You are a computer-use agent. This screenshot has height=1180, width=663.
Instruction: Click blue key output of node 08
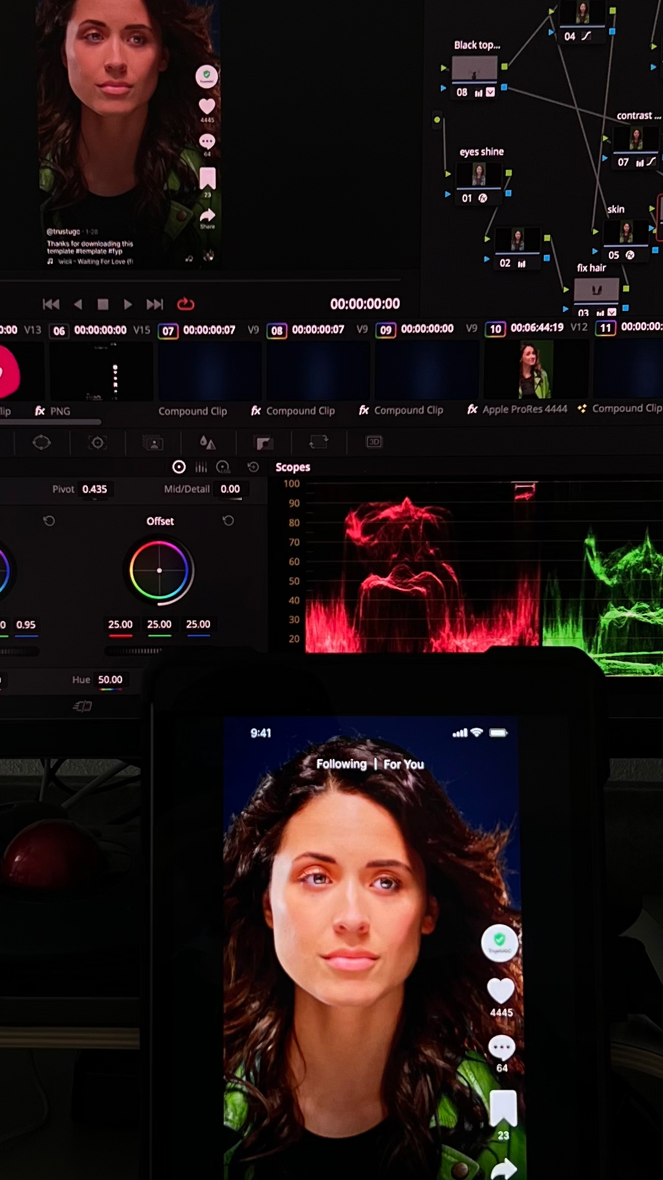point(504,88)
